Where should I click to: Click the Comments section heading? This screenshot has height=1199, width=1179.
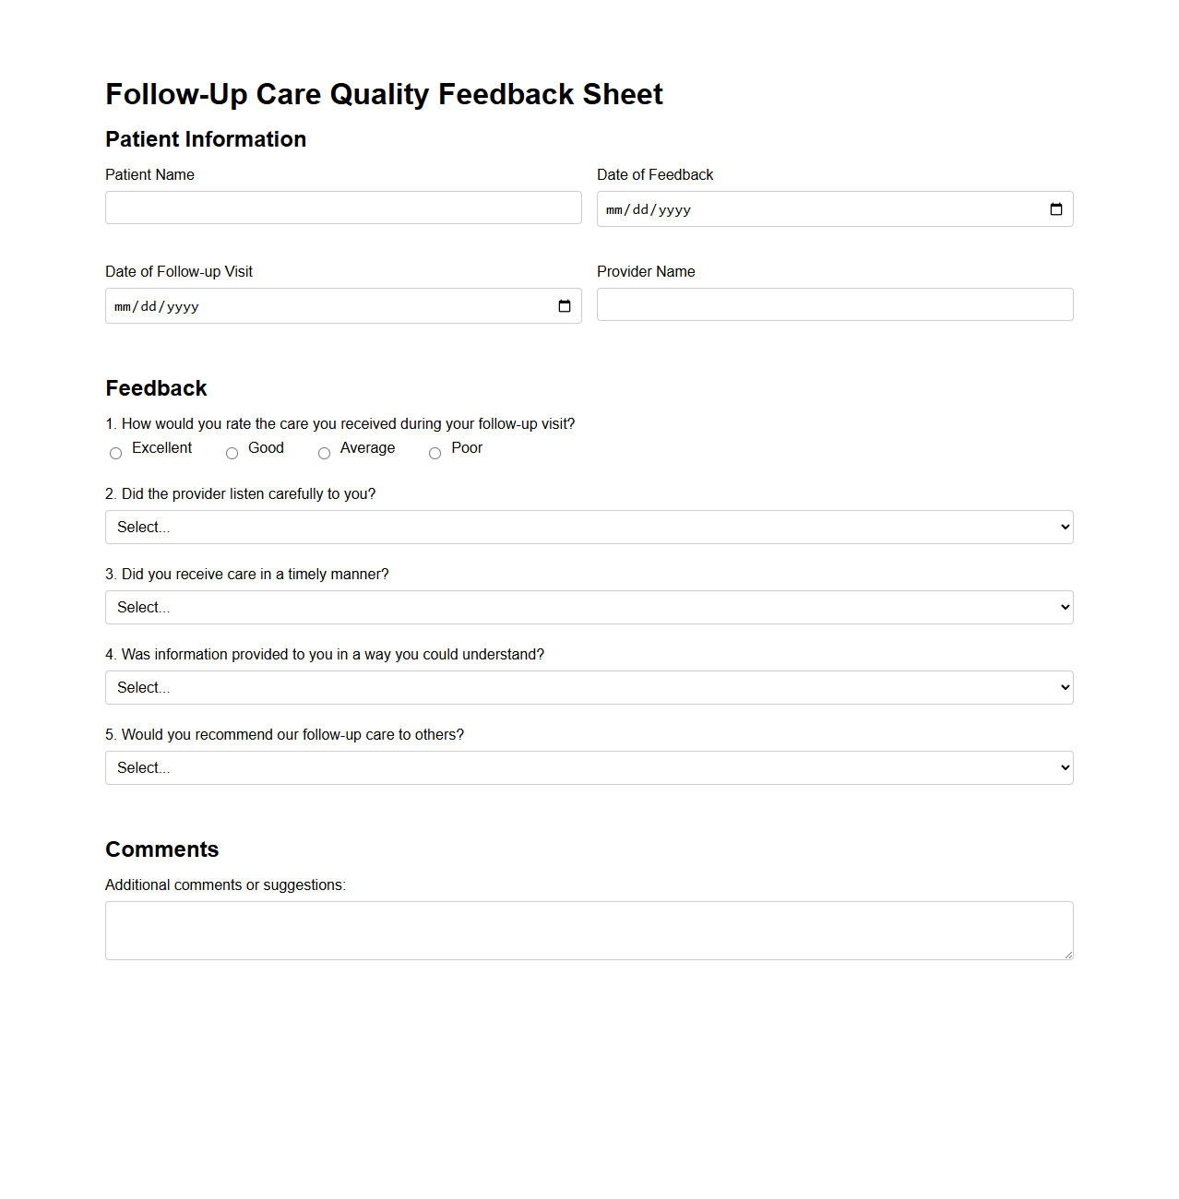pos(161,849)
